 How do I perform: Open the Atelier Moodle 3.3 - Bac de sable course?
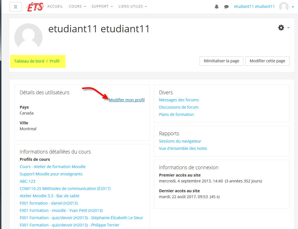[x=49, y=196]
